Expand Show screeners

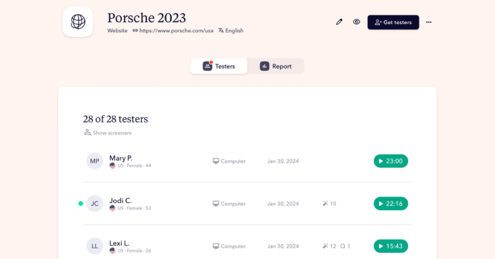pos(108,133)
